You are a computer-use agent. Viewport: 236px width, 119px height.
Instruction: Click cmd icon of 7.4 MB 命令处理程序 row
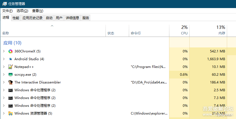tap(10, 106)
